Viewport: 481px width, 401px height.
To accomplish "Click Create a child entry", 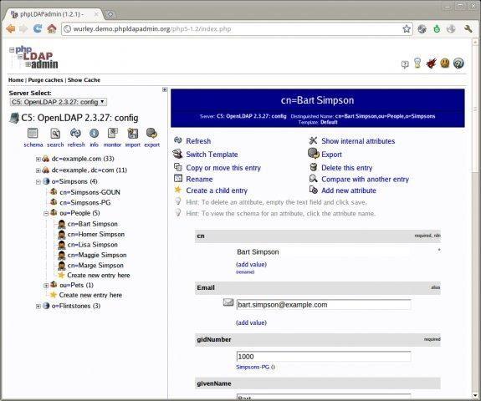I will click(x=217, y=190).
